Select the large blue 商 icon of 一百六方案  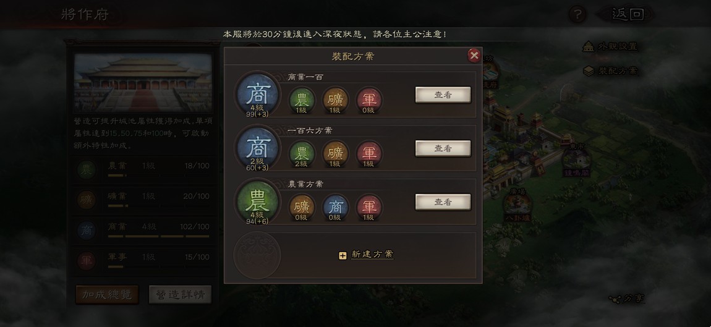258,148
